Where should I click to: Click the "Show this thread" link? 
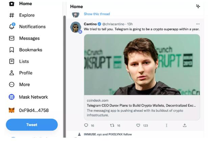click(x=97, y=14)
